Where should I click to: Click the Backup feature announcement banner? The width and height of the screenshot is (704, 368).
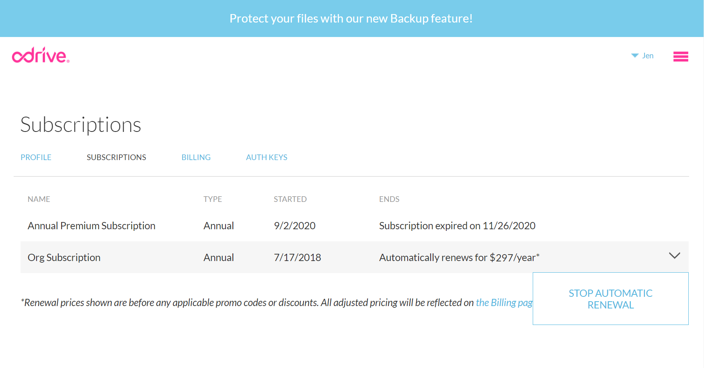tap(351, 19)
